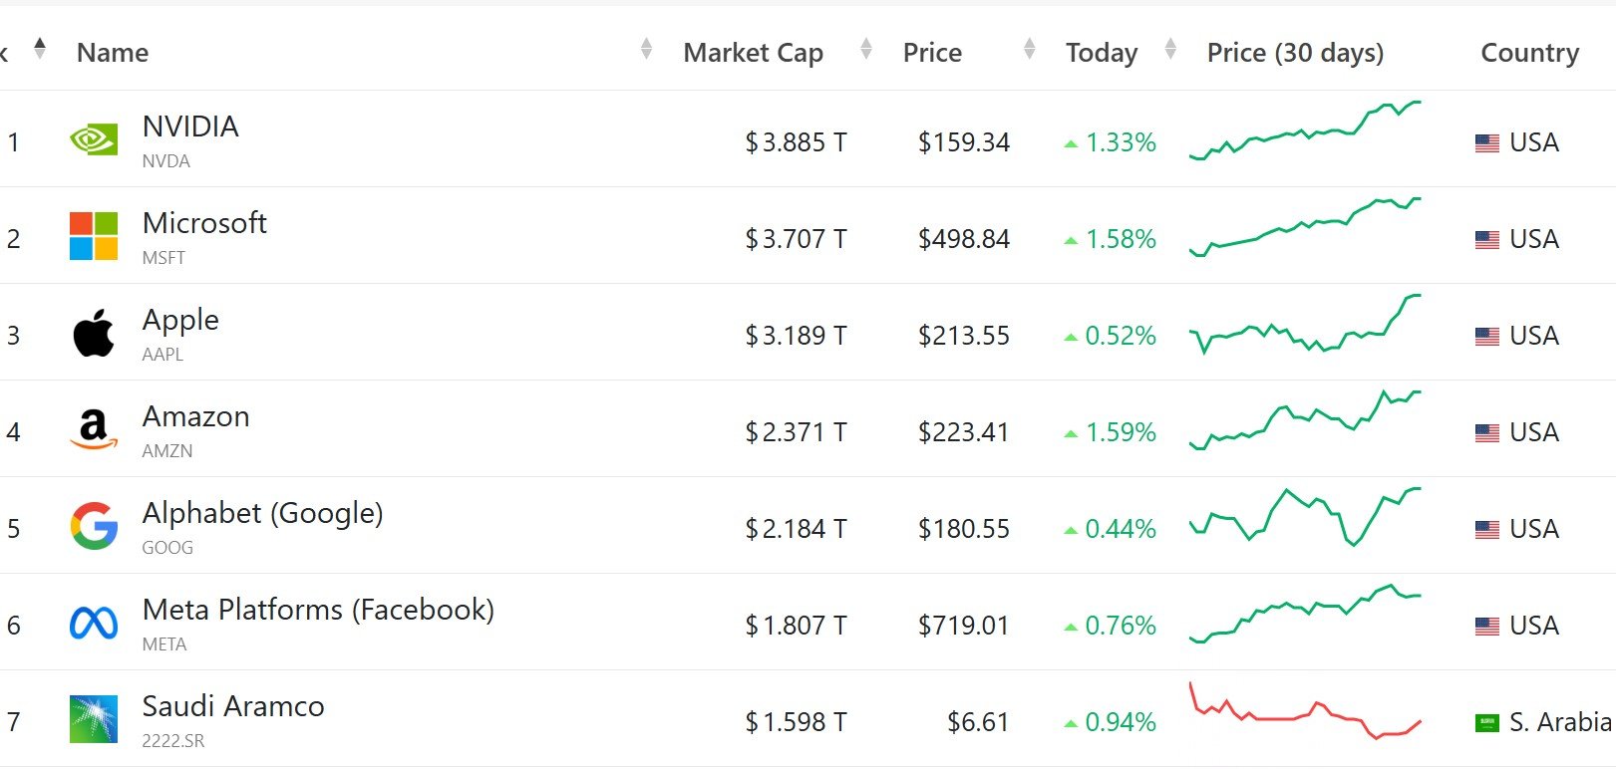Click the Meta infinity logo

click(94, 624)
